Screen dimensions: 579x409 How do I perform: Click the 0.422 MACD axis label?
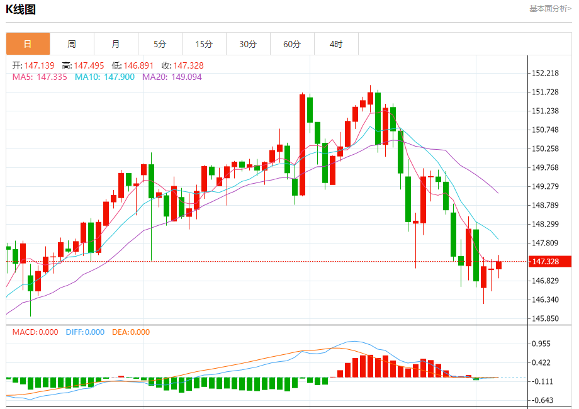coord(541,362)
